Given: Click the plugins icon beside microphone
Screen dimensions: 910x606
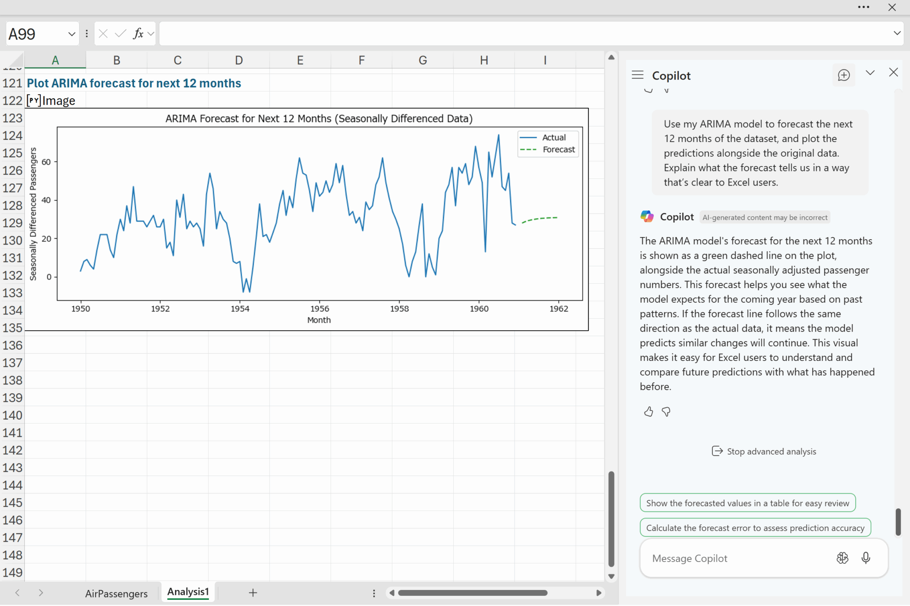Looking at the screenshot, I should coord(842,558).
